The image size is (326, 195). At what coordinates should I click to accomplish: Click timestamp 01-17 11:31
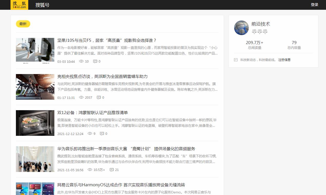[x=66, y=98]
